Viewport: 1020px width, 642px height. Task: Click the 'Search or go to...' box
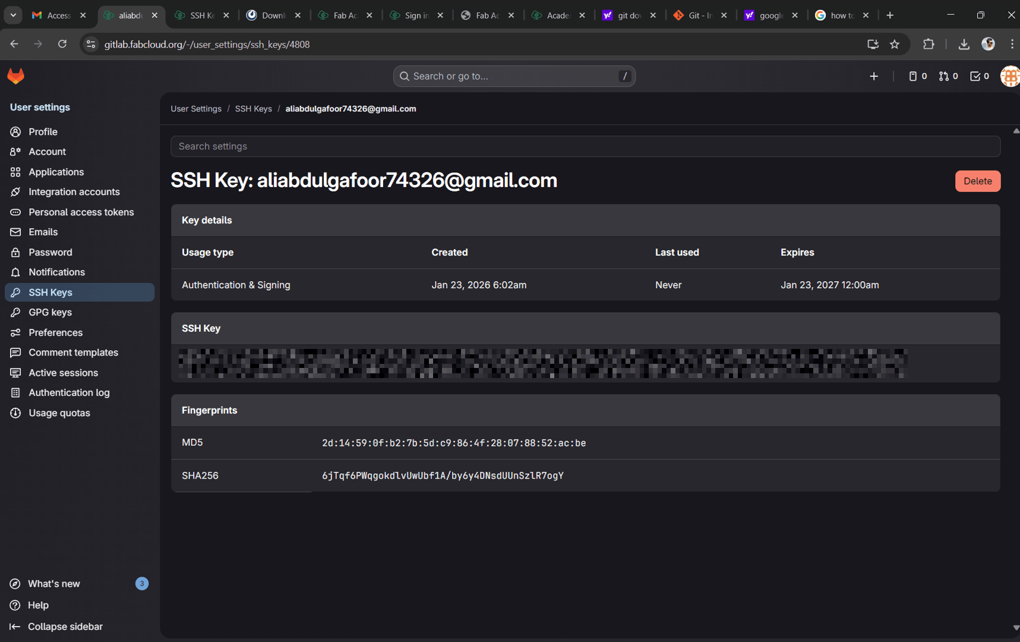514,76
